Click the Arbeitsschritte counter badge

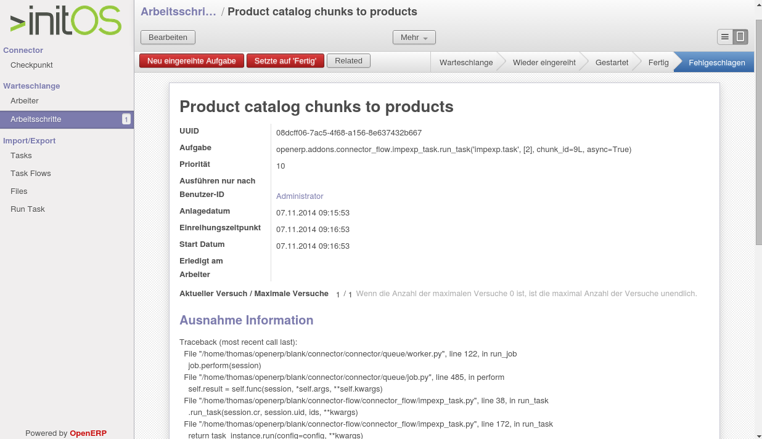(x=126, y=119)
